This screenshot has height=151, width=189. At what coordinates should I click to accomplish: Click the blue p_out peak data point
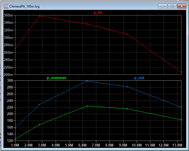(87, 81)
